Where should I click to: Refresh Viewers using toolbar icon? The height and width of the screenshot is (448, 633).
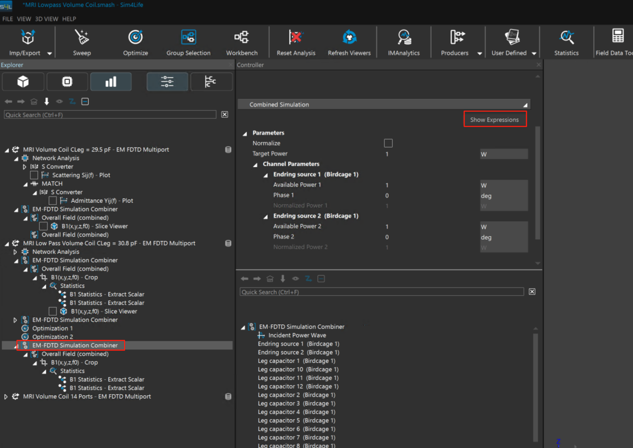tap(349, 42)
